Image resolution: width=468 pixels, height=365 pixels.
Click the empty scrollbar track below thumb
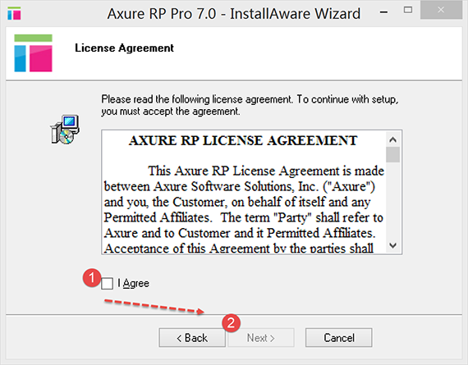pyautogui.click(x=392, y=201)
